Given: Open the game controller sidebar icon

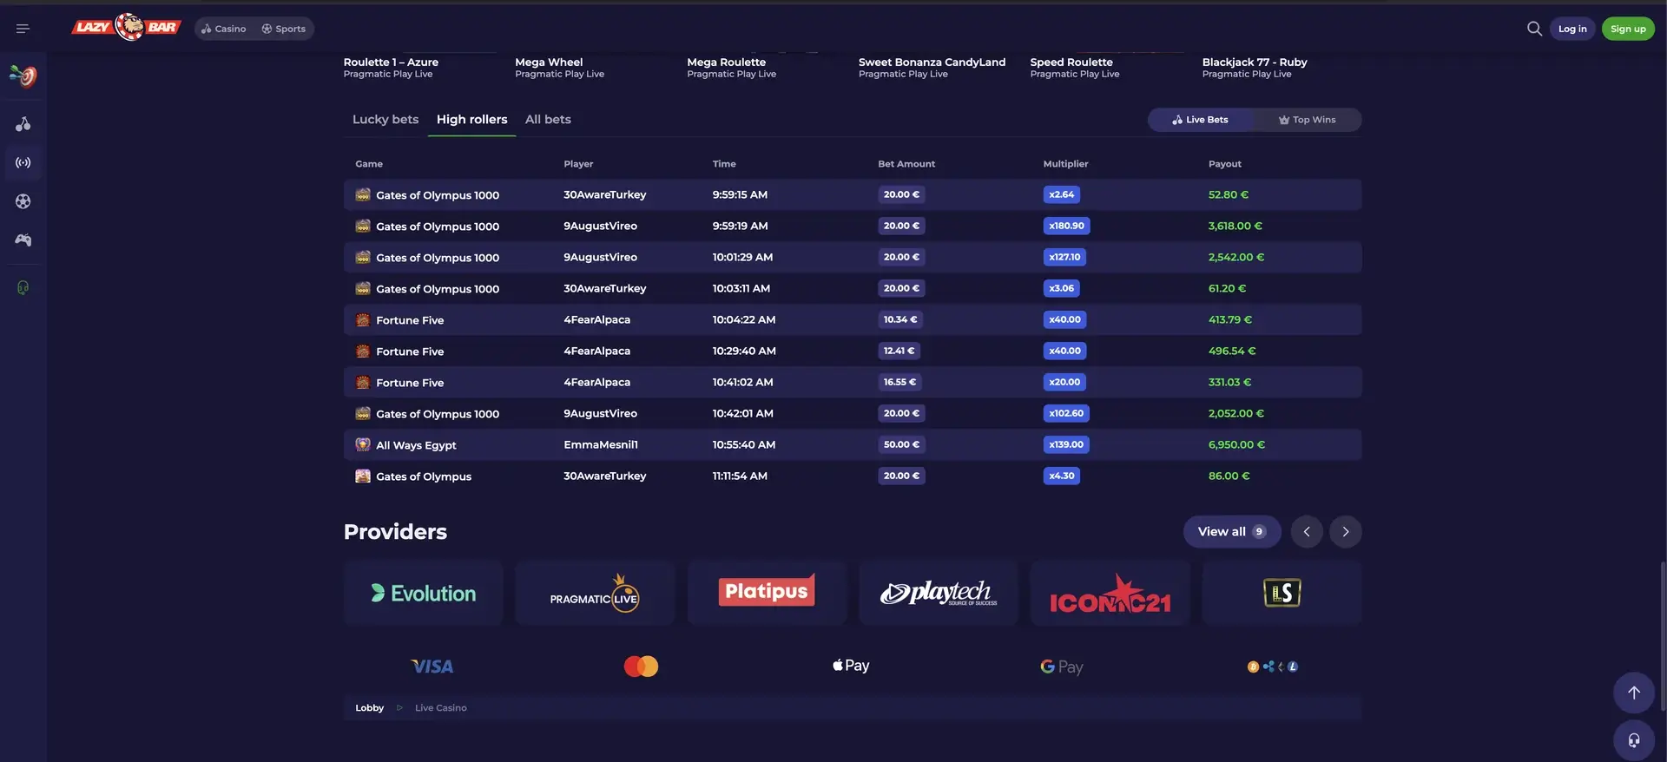Looking at the screenshot, I should point(23,240).
